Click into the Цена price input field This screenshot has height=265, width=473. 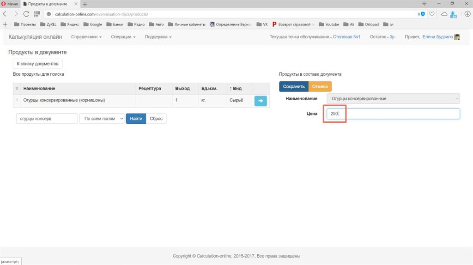click(393, 114)
